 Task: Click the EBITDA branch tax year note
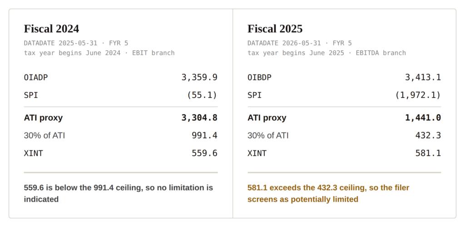coord(326,53)
